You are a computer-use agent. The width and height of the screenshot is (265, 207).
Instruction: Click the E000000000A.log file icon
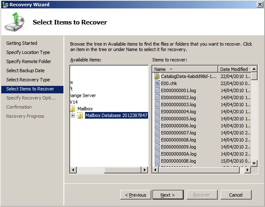click(157, 154)
